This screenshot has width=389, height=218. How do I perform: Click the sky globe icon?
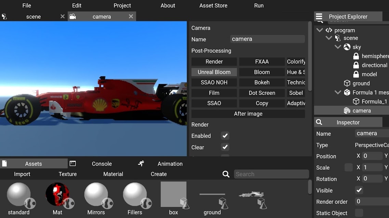(347, 47)
